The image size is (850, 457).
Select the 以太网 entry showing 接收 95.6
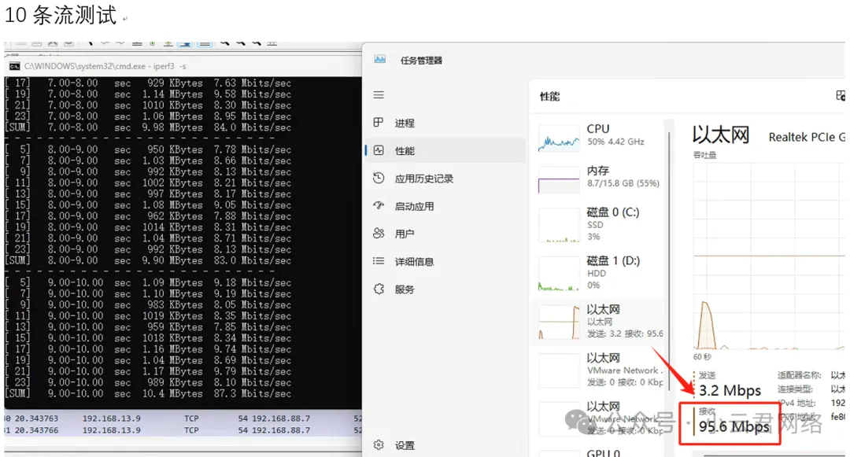pyautogui.click(x=600, y=321)
